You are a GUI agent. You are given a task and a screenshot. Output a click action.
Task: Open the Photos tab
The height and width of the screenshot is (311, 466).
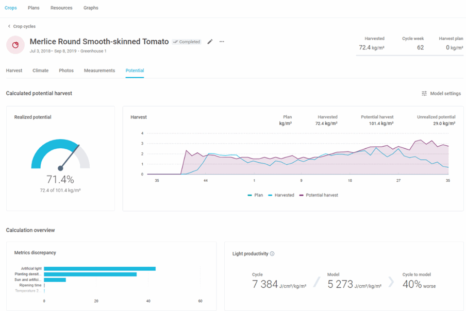click(x=66, y=71)
